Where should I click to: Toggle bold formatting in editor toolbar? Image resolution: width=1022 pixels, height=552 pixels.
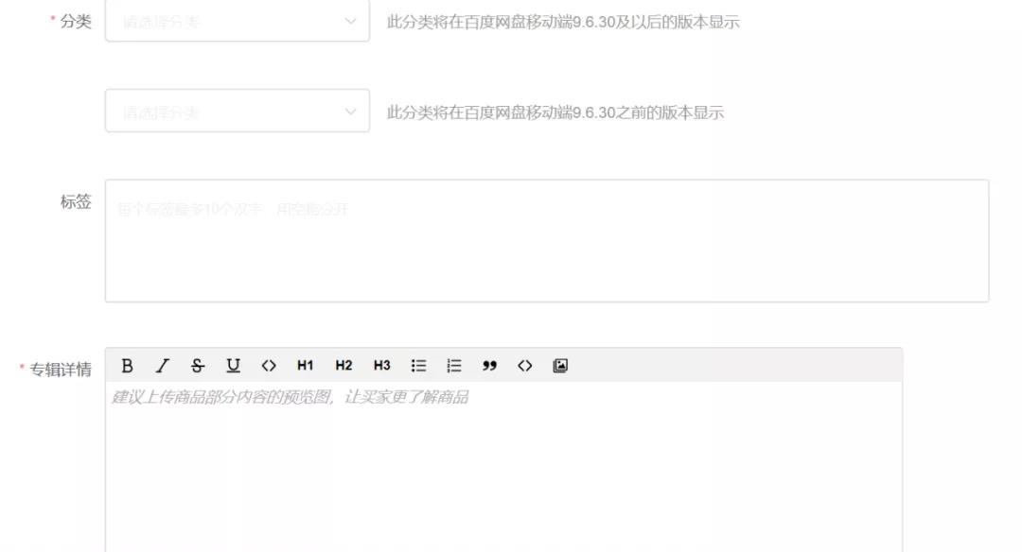[127, 366]
